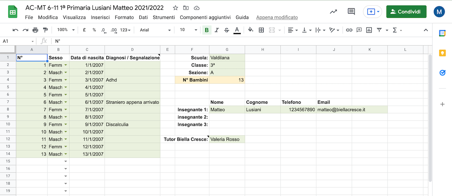Open vertical align dropdown
The width and height of the screenshot is (452, 196).
pos(307,30)
